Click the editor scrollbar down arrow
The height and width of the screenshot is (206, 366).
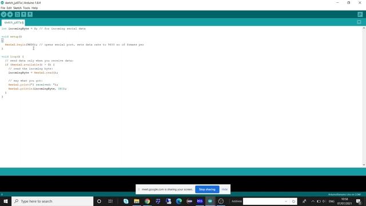[364, 165]
